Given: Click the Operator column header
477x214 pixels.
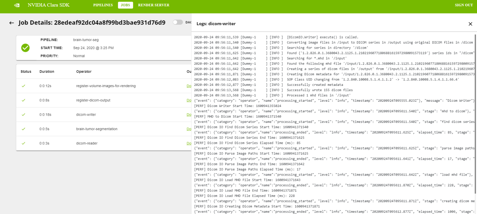Looking at the screenshot, I should (x=83, y=72).
